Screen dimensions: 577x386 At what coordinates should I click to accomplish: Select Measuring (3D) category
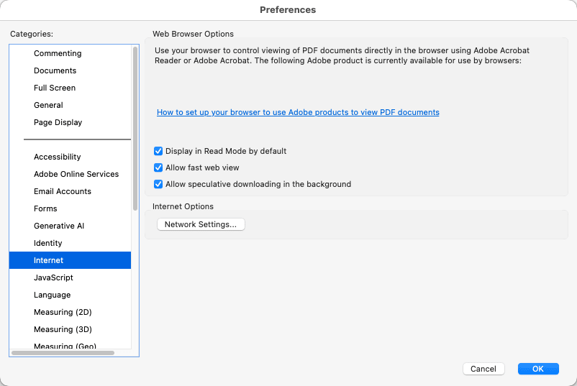70,329
